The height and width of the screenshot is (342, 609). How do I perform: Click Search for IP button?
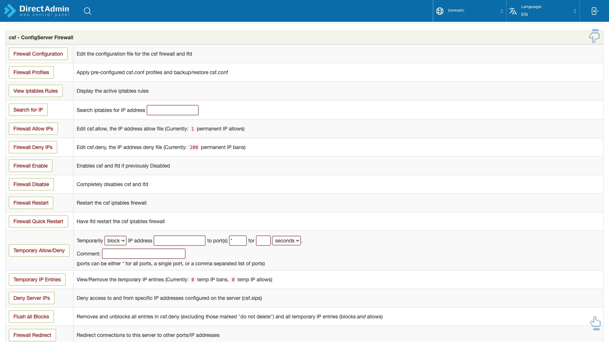pyautogui.click(x=28, y=110)
